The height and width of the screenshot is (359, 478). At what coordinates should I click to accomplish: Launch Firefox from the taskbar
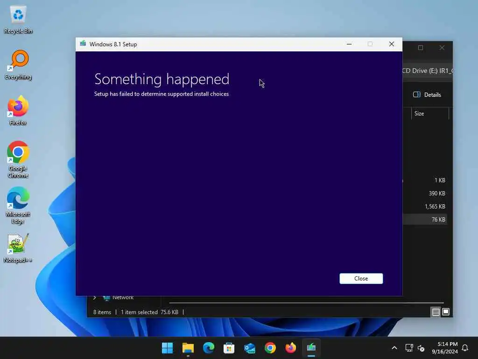290,348
